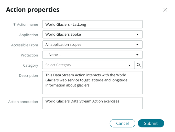This screenshot has height=132, width=175.
Task: Click the Action annotation text area
Action: pos(92,103)
